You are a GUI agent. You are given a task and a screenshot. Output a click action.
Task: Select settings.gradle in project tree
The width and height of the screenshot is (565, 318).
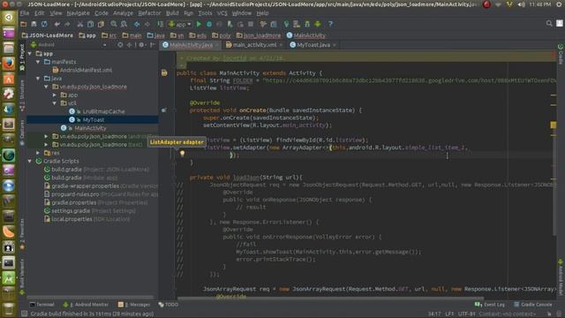pyautogui.click(x=71, y=211)
